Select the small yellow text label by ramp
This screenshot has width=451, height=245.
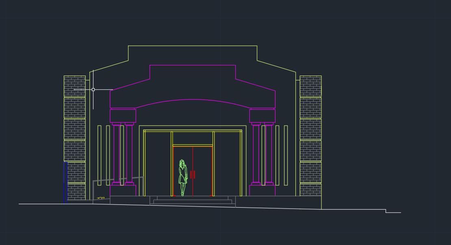(x=101, y=198)
